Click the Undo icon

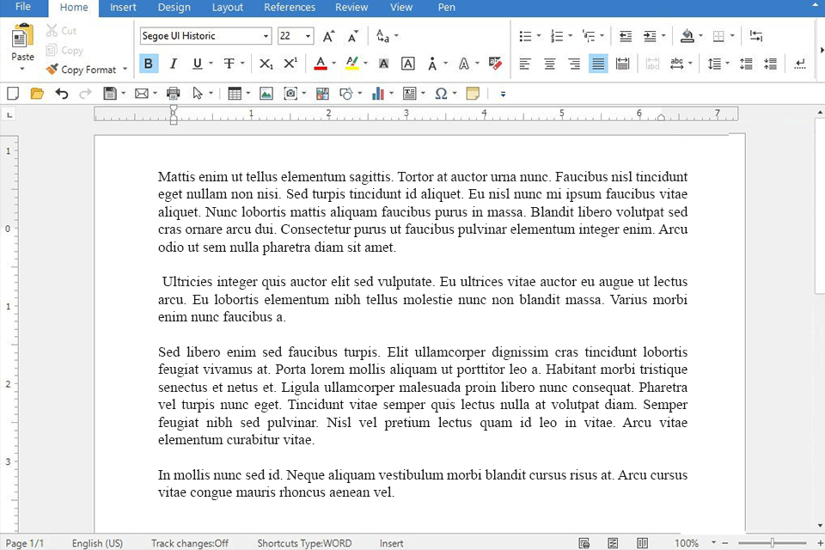[61, 93]
